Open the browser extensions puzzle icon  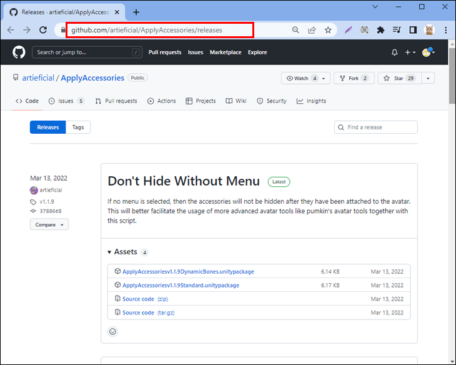pos(380,29)
